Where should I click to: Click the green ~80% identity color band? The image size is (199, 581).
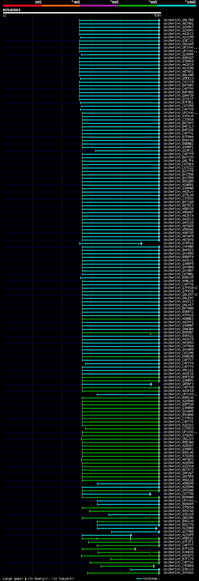coord(138,6)
